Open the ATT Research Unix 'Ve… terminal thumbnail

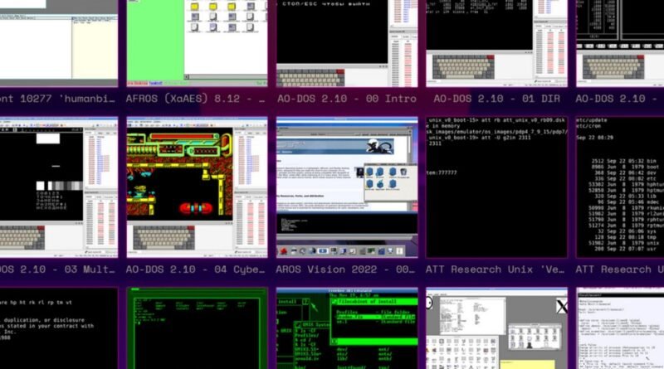496,187
